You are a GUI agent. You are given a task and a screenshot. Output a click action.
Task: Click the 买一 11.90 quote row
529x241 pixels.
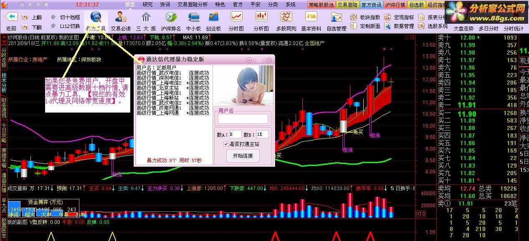[x=477, y=113]
